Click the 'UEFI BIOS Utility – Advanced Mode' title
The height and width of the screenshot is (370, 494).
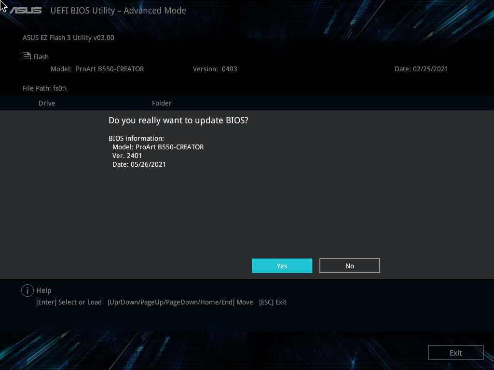click(118, 10)
